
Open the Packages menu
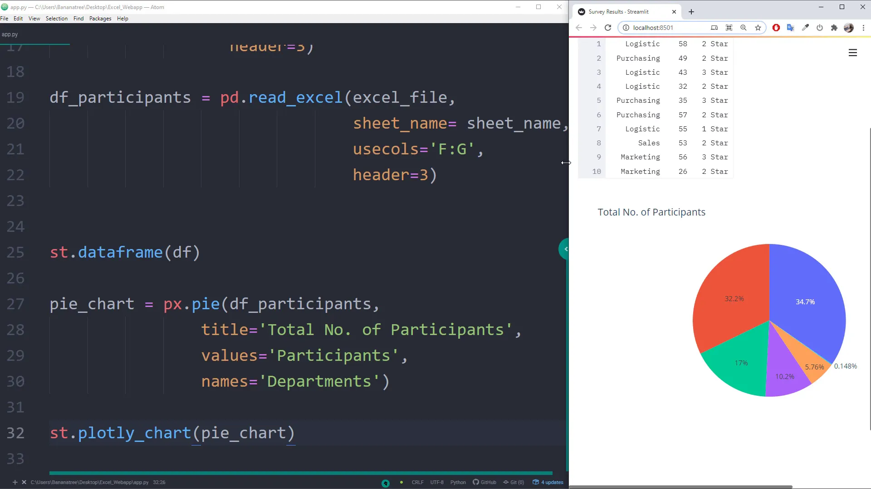click(100, 19)
